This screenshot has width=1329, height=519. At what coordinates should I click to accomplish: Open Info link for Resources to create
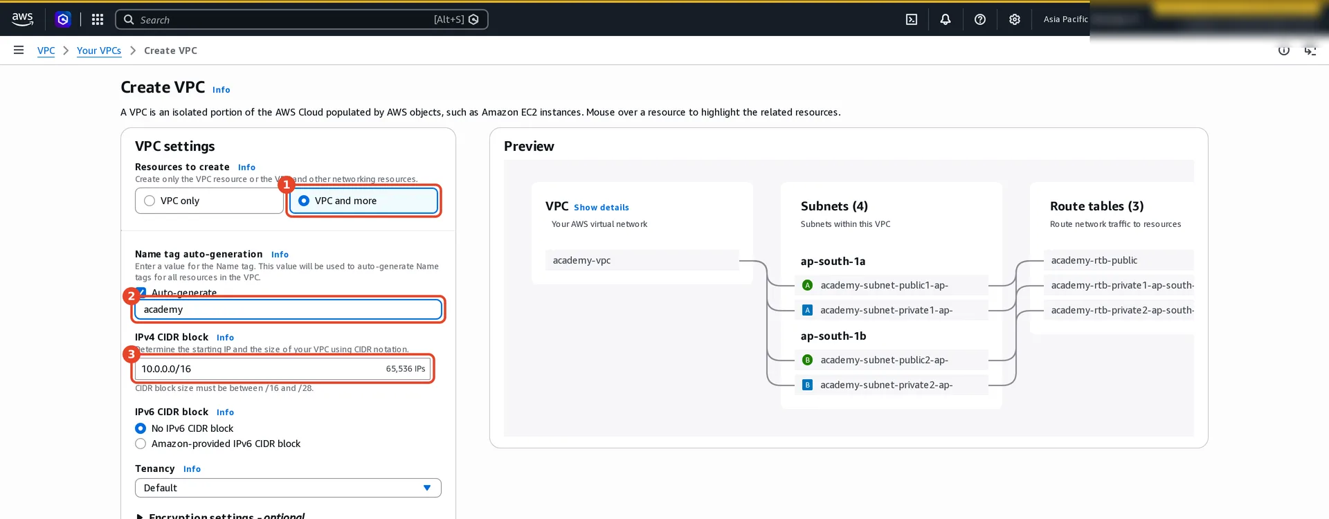click(x=246, y=167)
